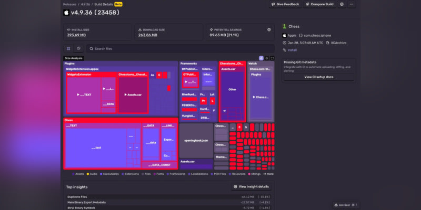Focus the Search files field
The height and width of the screenshot is (210, 421).
(180, 49)
